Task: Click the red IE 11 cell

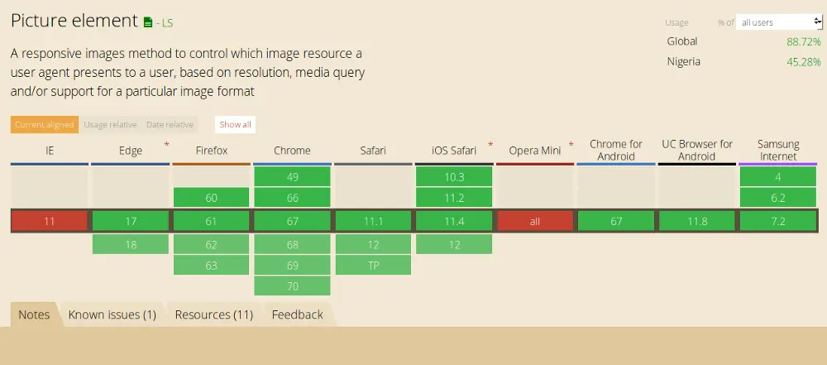Action: [x=50, y=221]
